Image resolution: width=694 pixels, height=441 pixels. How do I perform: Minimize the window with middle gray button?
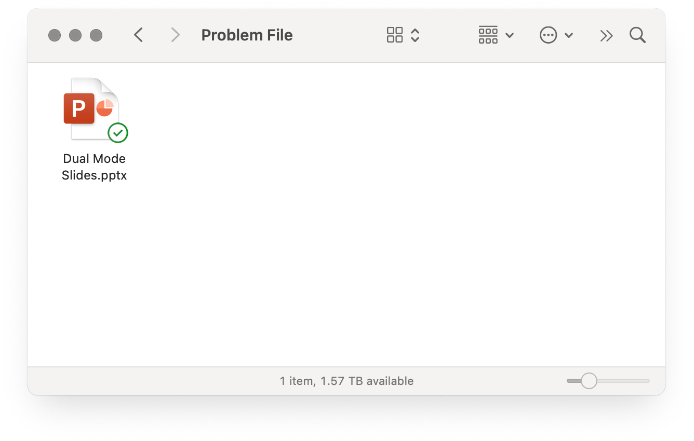click(75, 35)
